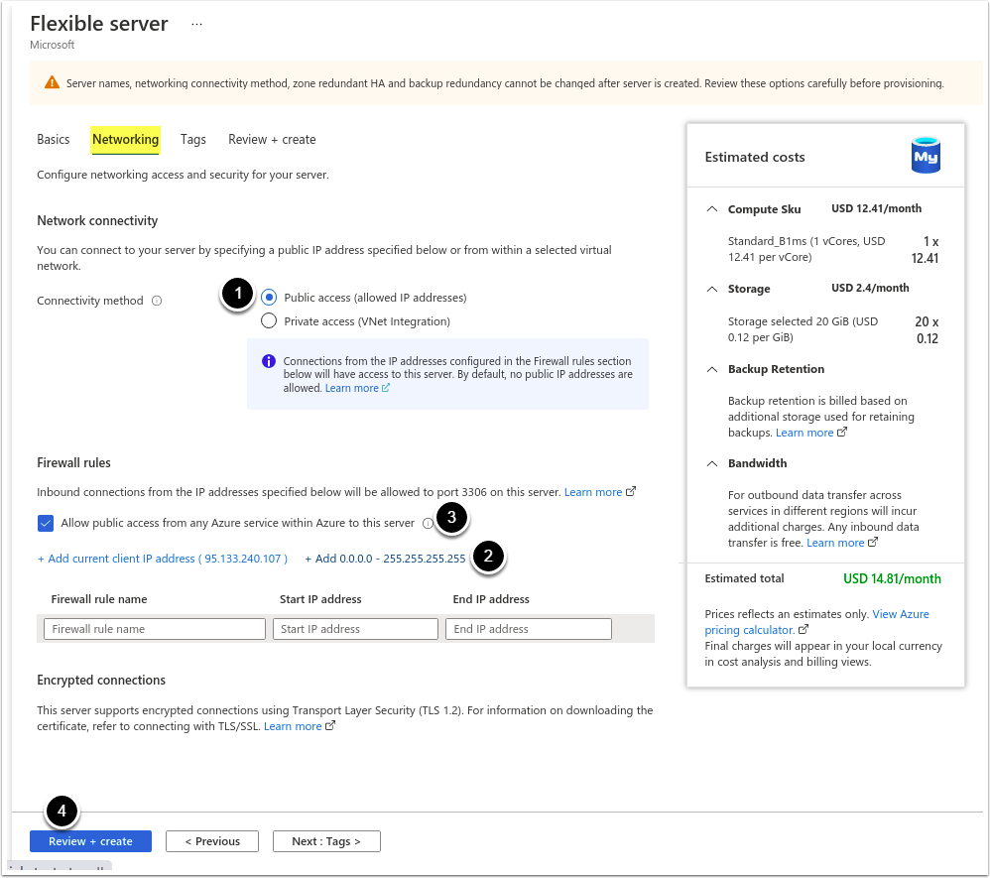Click the Firewall rule name input field
Viewport: 990px width, 878px height.
tap(155, 629)
